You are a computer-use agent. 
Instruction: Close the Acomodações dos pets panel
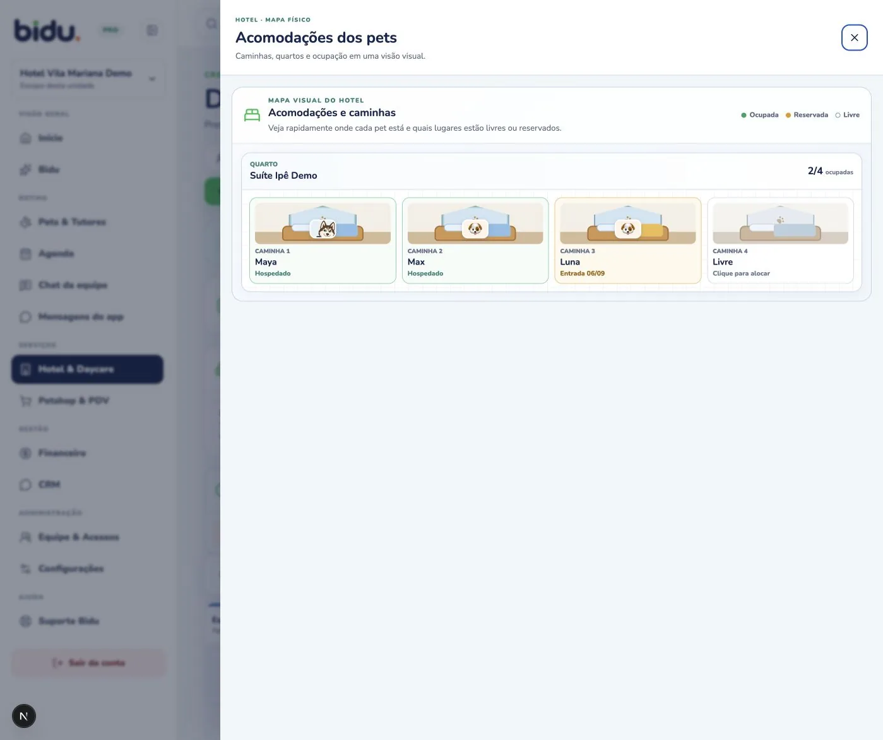point(854,38)
